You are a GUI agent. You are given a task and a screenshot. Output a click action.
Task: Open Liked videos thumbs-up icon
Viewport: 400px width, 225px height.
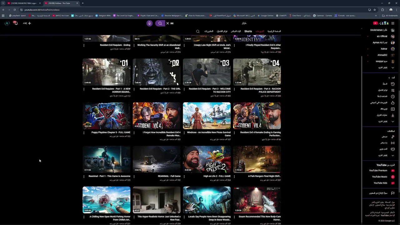(393, 102)
